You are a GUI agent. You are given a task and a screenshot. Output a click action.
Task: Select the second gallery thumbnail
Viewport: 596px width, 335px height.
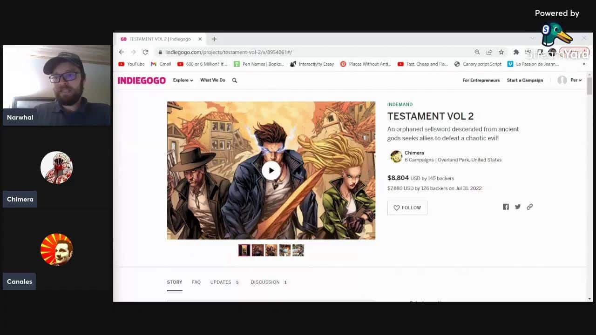click(x=258, y=250)
